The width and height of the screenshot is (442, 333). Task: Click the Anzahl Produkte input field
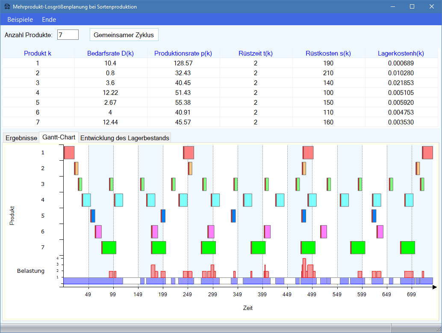click(68, 35)
